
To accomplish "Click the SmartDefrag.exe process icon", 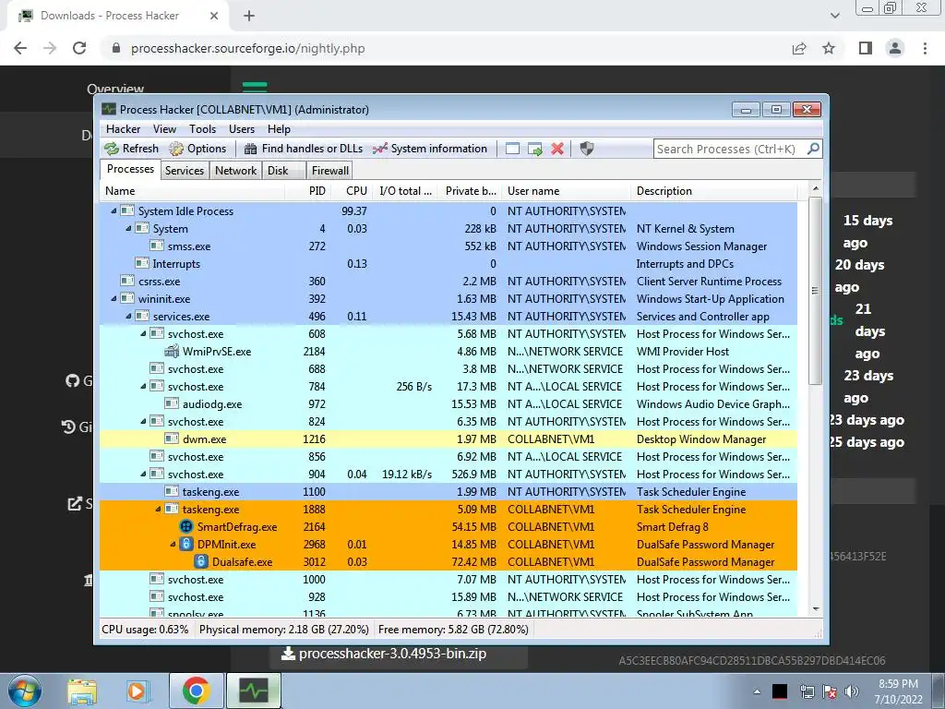I will [x=186, y=527].
